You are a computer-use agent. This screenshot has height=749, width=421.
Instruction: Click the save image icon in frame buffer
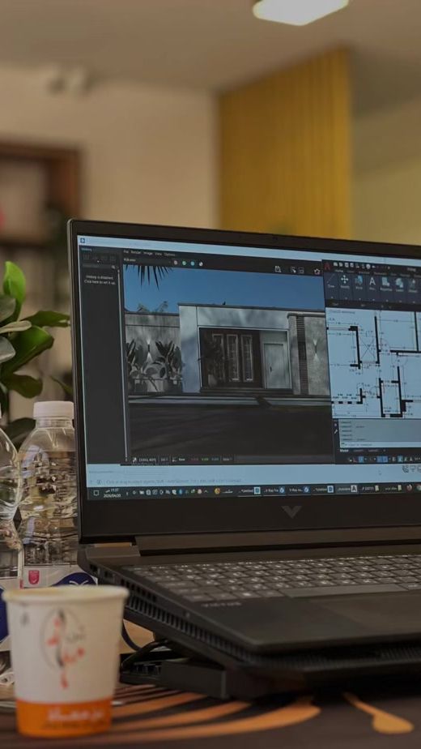pos(278,269)
